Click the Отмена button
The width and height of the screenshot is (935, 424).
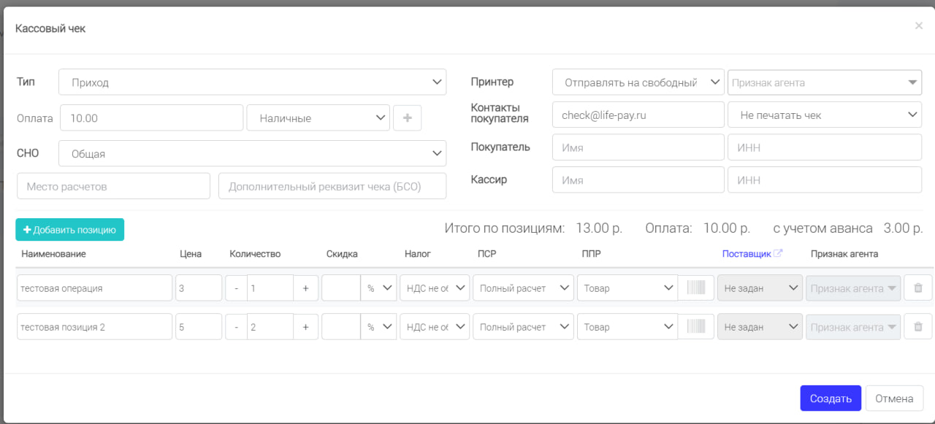(x=894, y=398)
